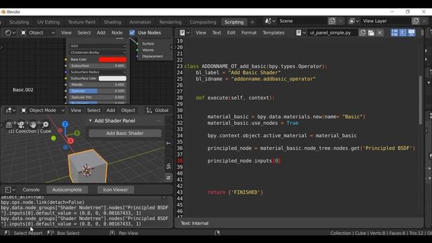The height and width of the screenshot is (243, 432).
Task: Click the View Layer name field
Action: (x=385, y=21)
